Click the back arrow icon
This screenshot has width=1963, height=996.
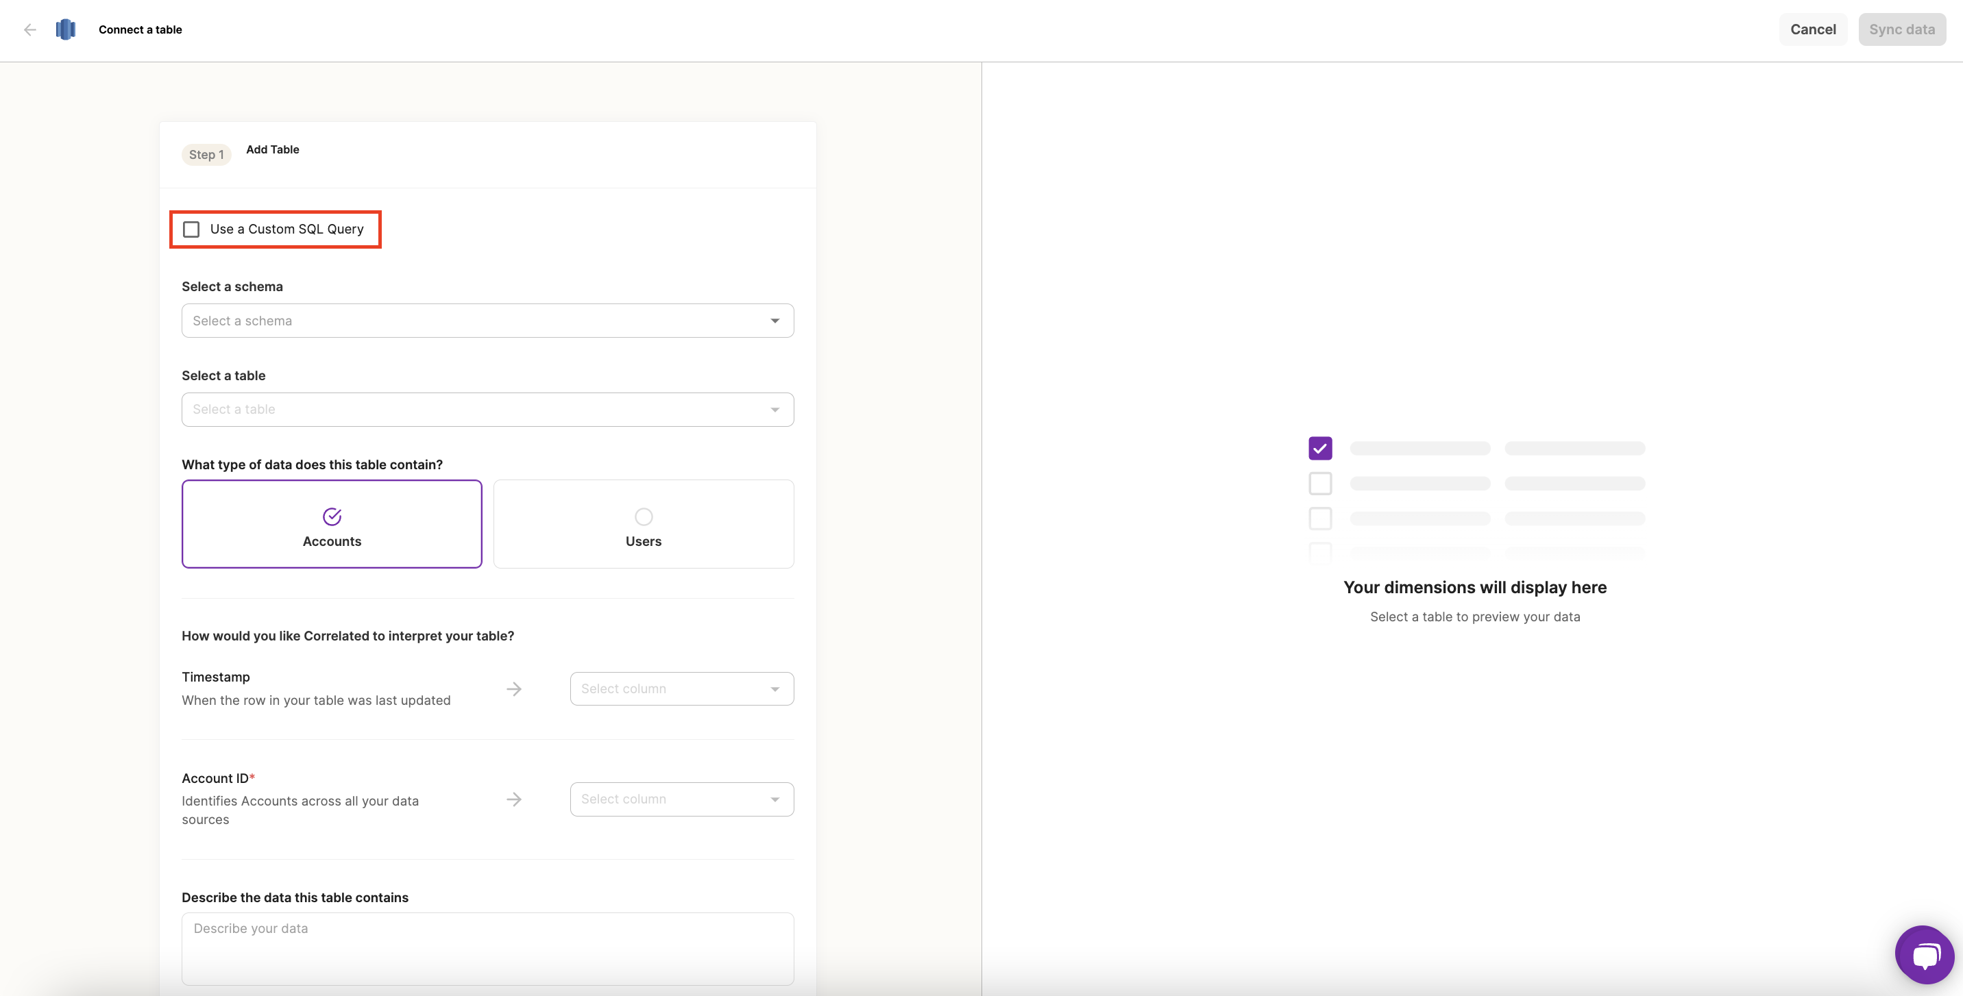[29, 29]
